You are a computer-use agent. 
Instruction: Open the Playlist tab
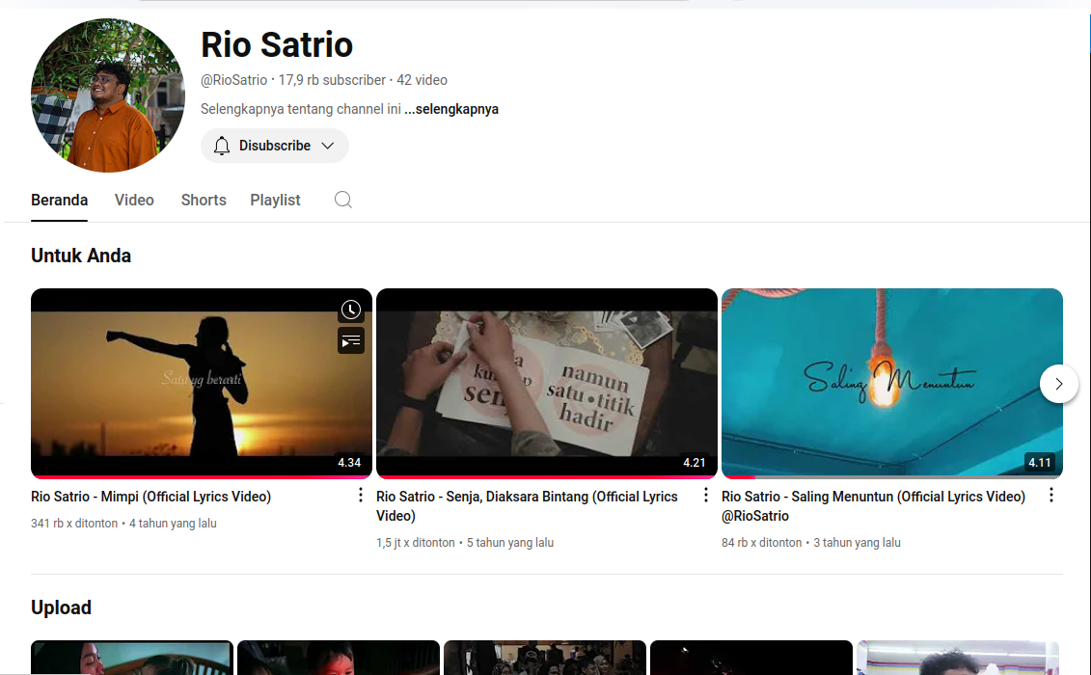click(275, 200)
